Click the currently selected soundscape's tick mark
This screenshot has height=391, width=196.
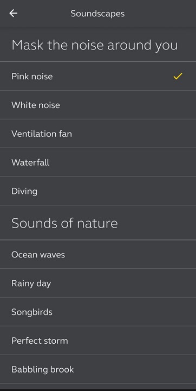[178, 77]
